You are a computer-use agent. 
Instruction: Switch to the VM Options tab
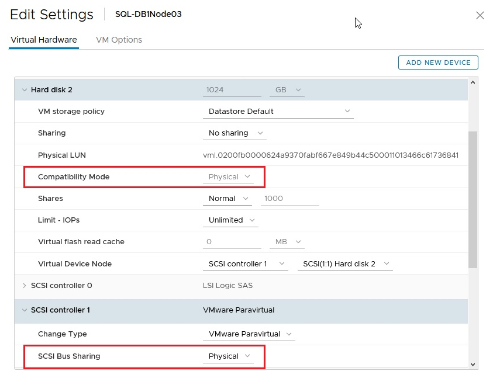click(x=119, y=40)
